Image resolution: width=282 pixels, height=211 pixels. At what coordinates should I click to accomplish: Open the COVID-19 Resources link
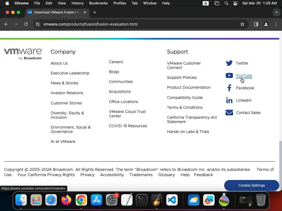click(x=128, y=126)
